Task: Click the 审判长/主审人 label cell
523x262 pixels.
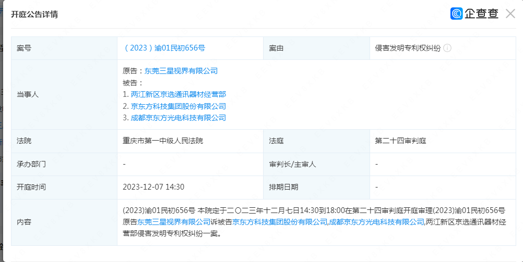Action: click(316, 164)
